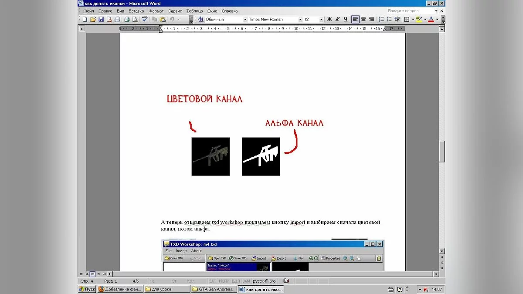
Task: Open the font color dropdown arrow
Action: click(437, 20)
